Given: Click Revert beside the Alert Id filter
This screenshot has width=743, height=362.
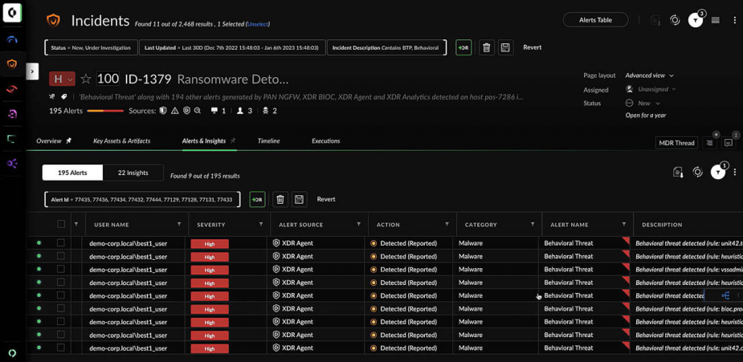Looking at the screenshot, I should click(326, 199).
